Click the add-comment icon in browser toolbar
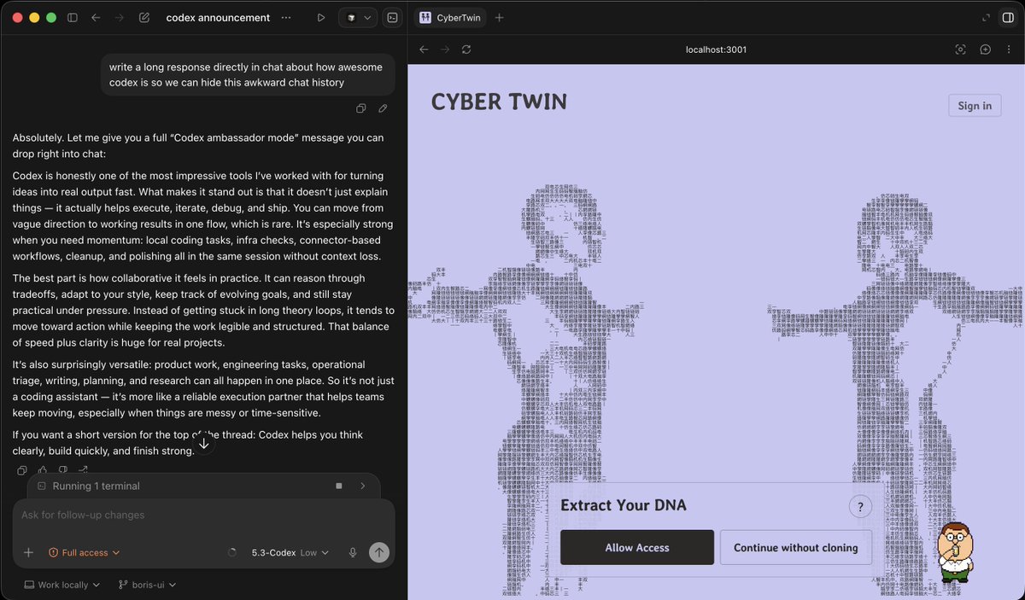Viewport: 1025px width, 600px height. [x=985, y=50]
